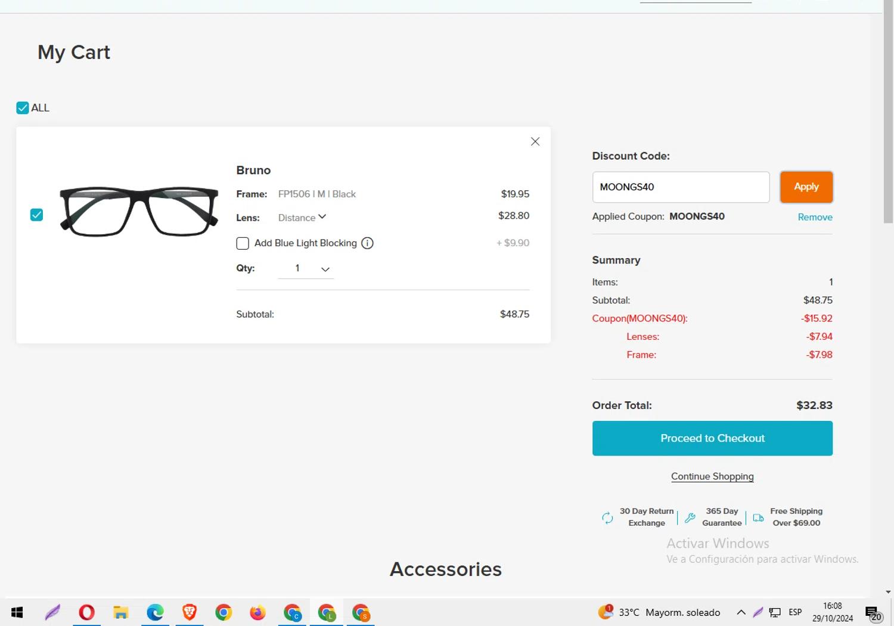This screenshot has height=626, width=894.
Task: Click the frame price $19.95
Action: pos(515,194)
